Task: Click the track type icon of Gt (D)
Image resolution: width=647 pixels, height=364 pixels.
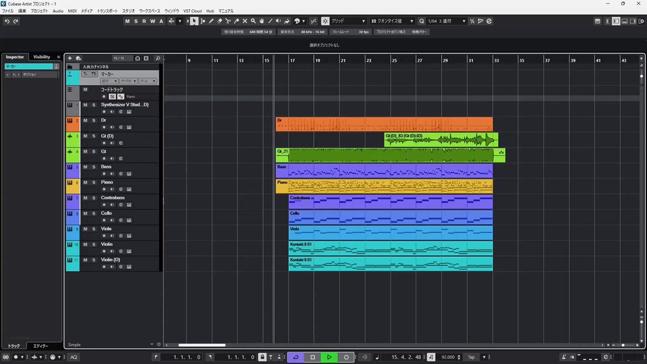Action: pyautogui.click(x=70, y=136)
